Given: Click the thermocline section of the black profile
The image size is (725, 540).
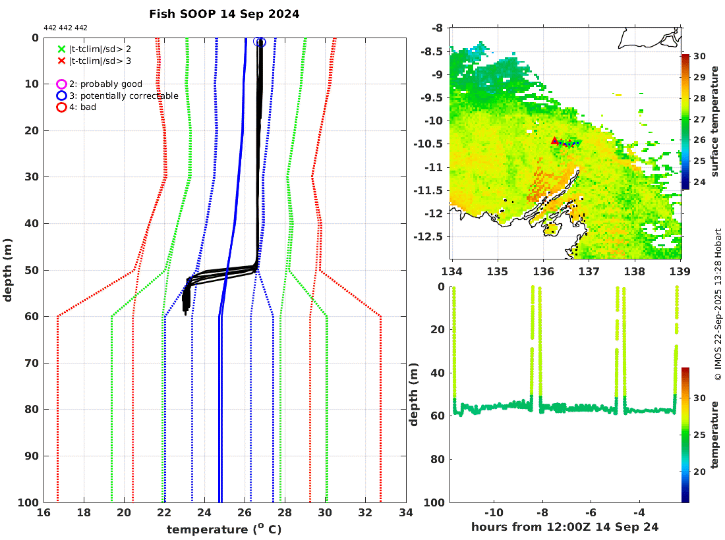Looking at the screenshot, I should (222, 273).
